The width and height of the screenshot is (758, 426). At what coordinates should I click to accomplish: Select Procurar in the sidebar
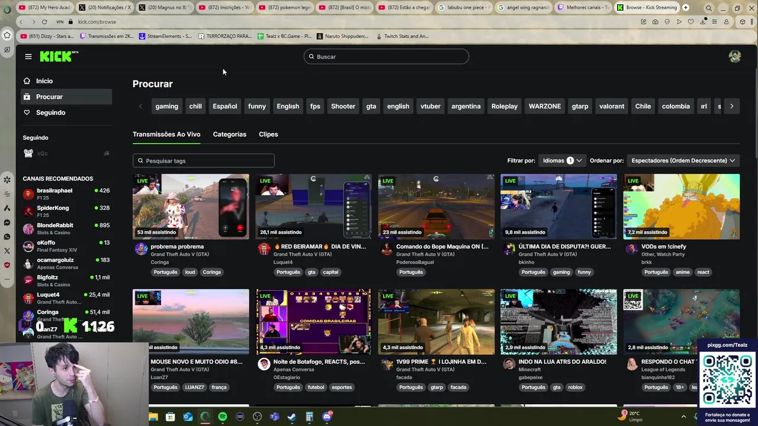(x=66, y=96)
